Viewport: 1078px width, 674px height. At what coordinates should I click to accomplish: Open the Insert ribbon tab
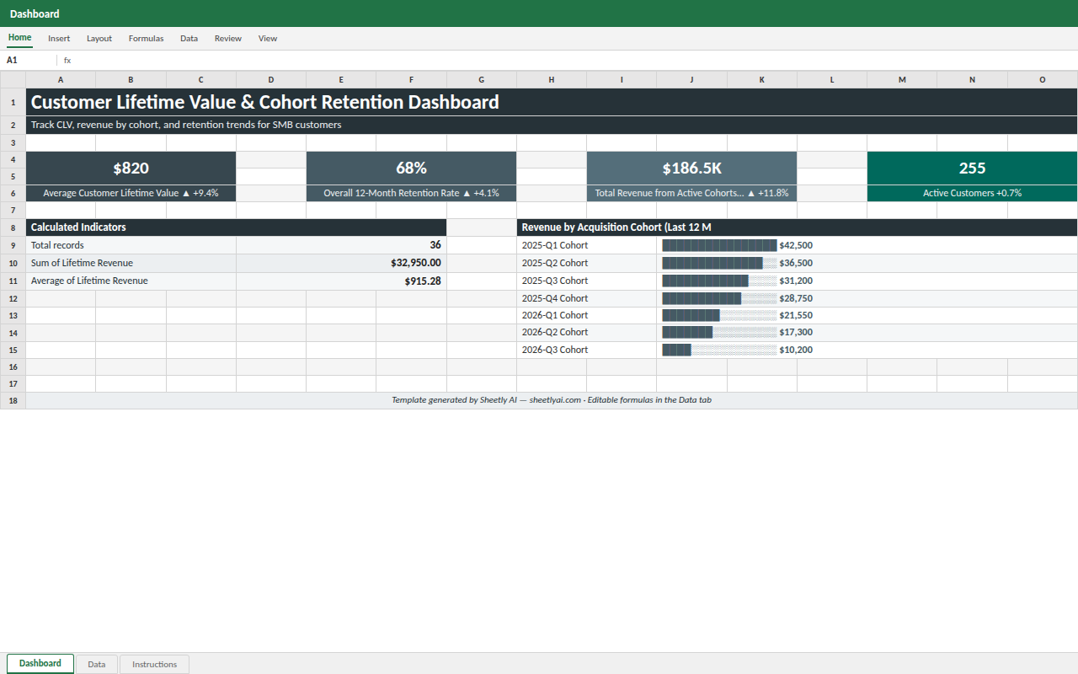[59, 38]
